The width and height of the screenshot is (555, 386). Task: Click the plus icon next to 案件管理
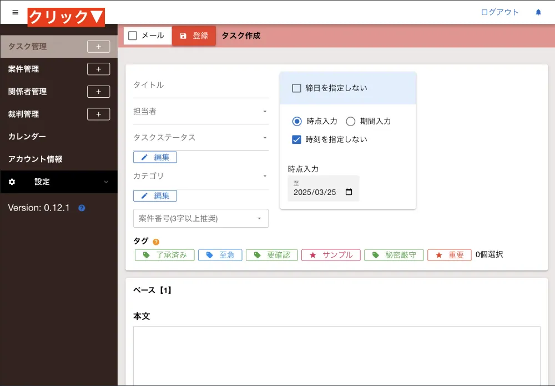tap(98, 69)
